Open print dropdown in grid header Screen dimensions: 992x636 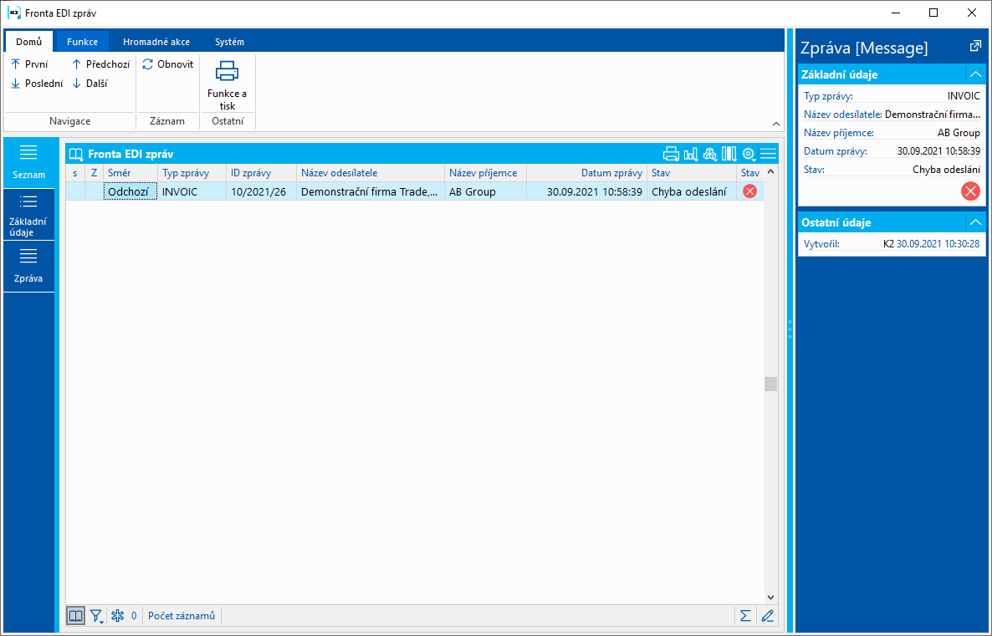[x=671, y=154]
